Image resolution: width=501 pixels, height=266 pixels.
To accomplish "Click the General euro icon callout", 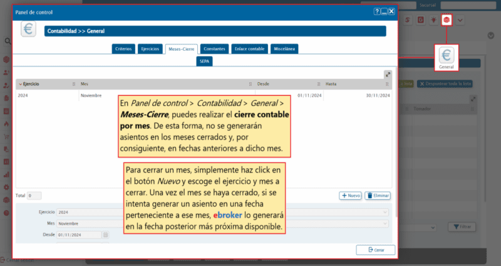I will pos(447,57).
